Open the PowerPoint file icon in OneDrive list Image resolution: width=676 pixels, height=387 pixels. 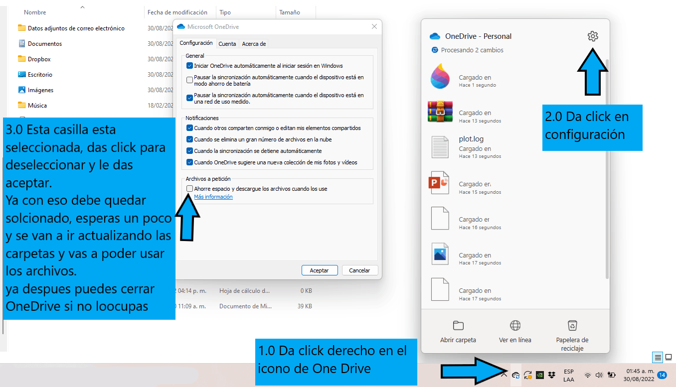pyautogui.click(x=439, y=183)
